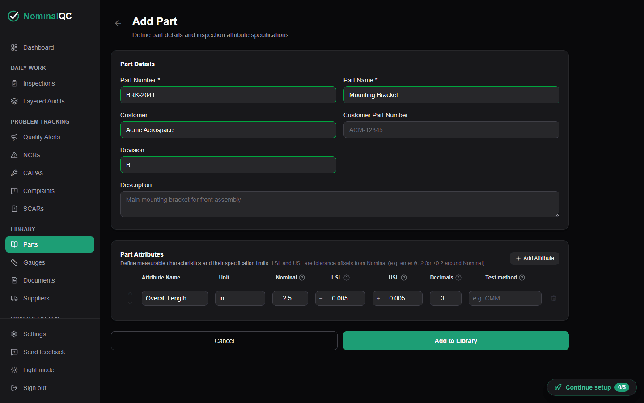Click the Settings gear icon
This screenshot has width=644, height=403.
[x=14, y=334]
